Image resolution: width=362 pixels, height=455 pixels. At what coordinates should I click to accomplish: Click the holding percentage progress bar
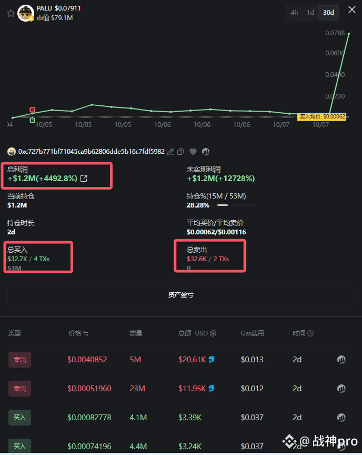[x=236, y=205]
